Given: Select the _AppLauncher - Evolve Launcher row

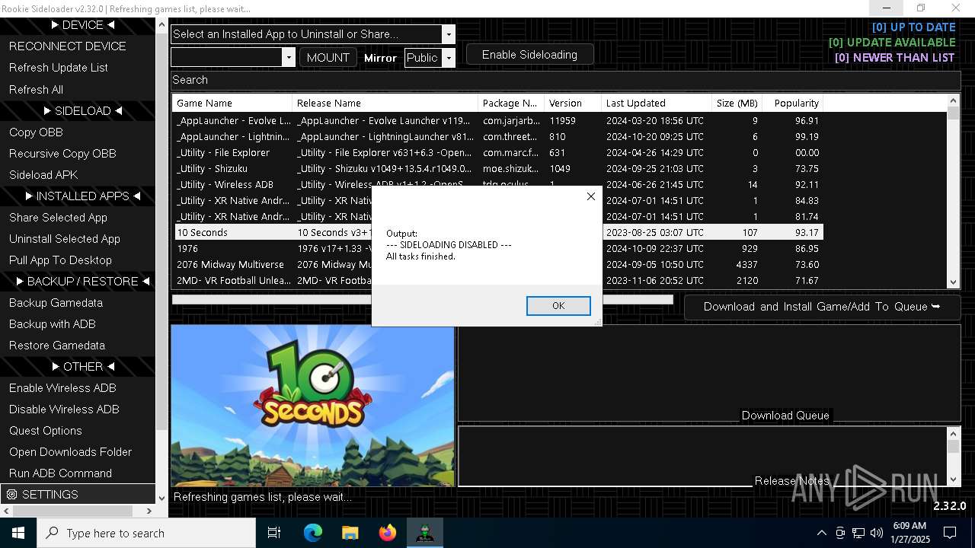Looking at the screenshot, I should coord(498,121).
